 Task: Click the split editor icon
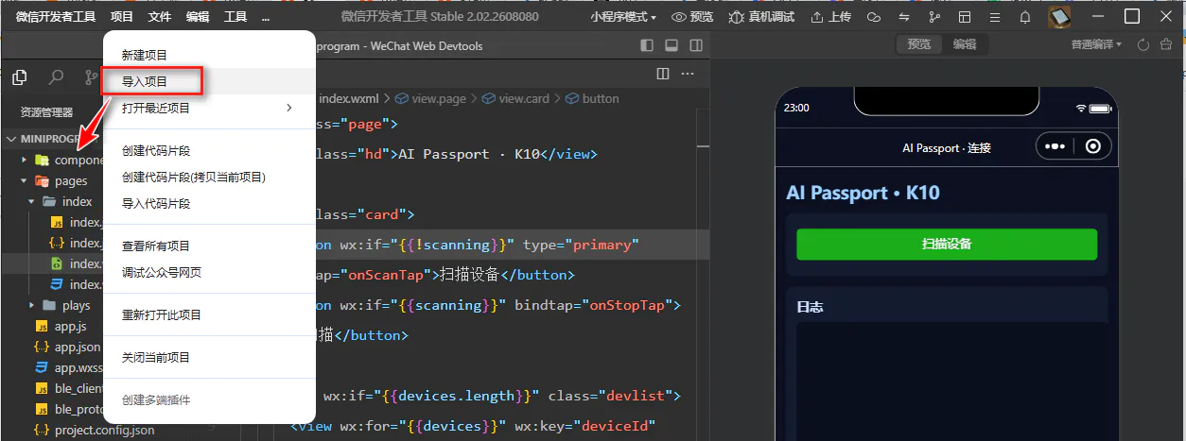point(663,74)
